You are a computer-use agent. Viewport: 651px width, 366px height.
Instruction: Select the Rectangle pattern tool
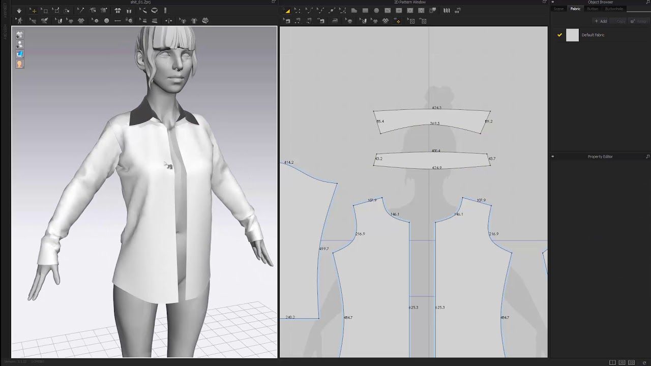coord(365,11)
